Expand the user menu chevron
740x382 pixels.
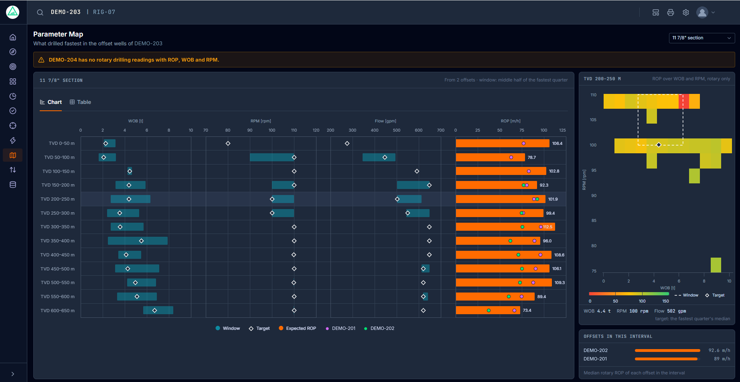pos(713,12)
